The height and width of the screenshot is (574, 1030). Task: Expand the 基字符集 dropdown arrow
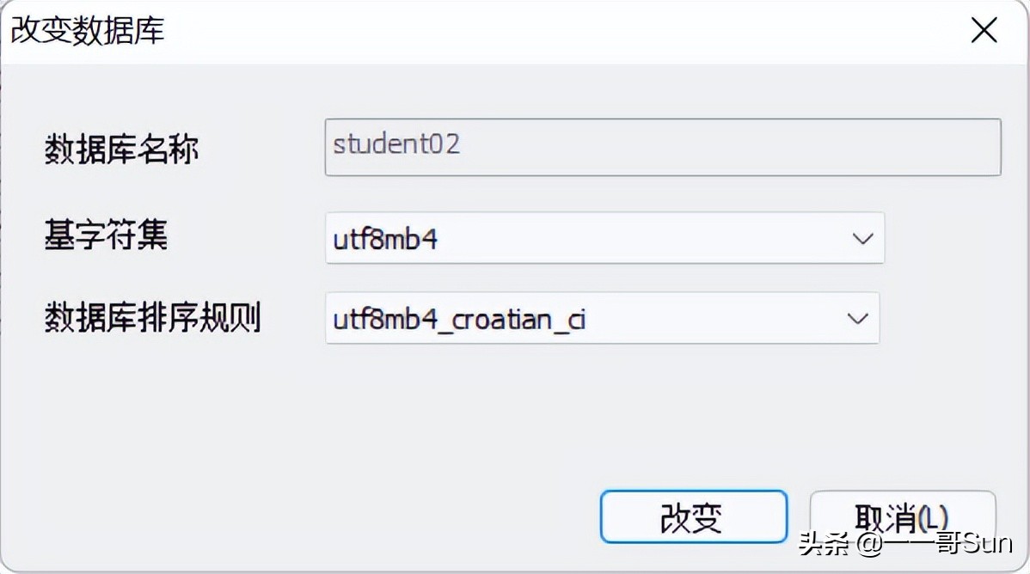pyautogui.click(x=862, y=239)
